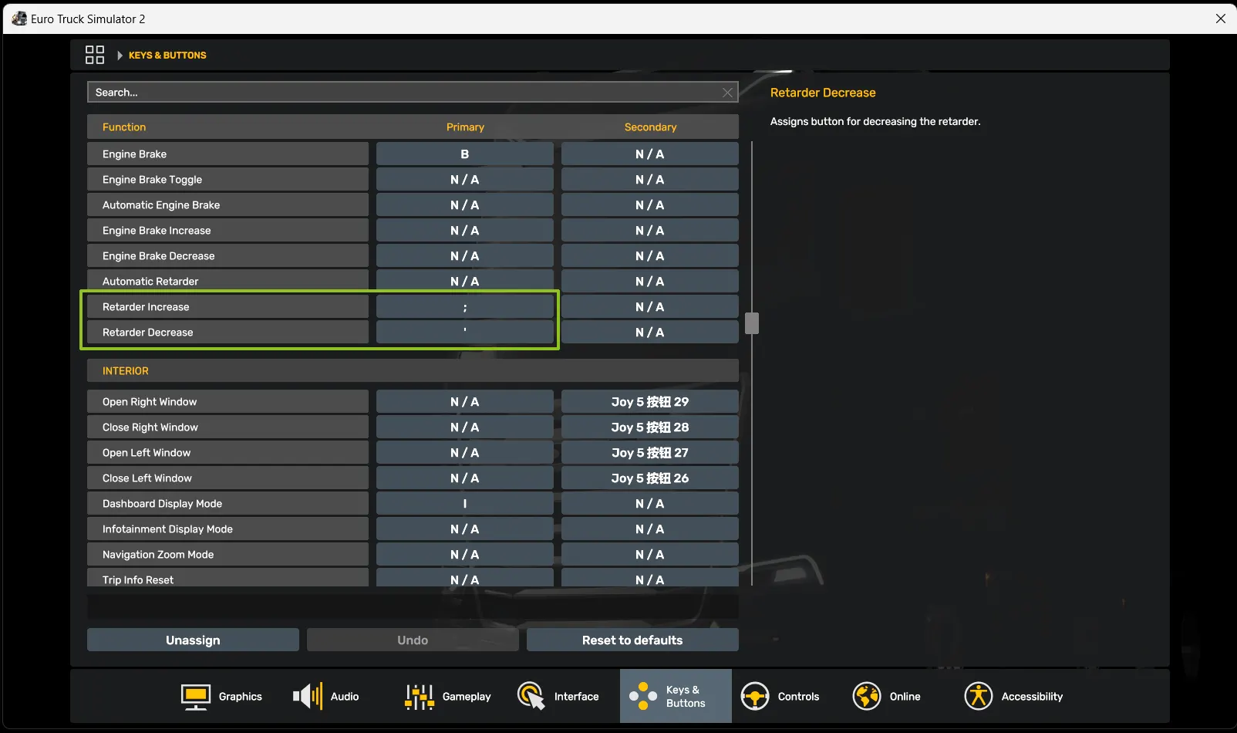Viewport: 1237px width, 733px height.
Task: Switch to the Graphics tab
Action: click(x=221, y=696)
